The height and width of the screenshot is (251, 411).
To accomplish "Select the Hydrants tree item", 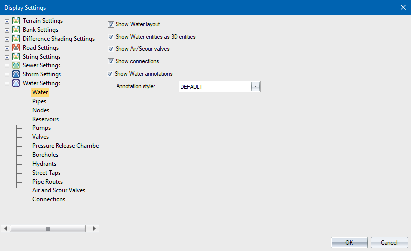I will coord(44,164).
